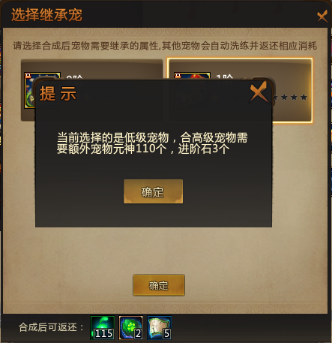
Task: Click the bottom 确定 button of 选择继承宠
Action: pos(159,285)
